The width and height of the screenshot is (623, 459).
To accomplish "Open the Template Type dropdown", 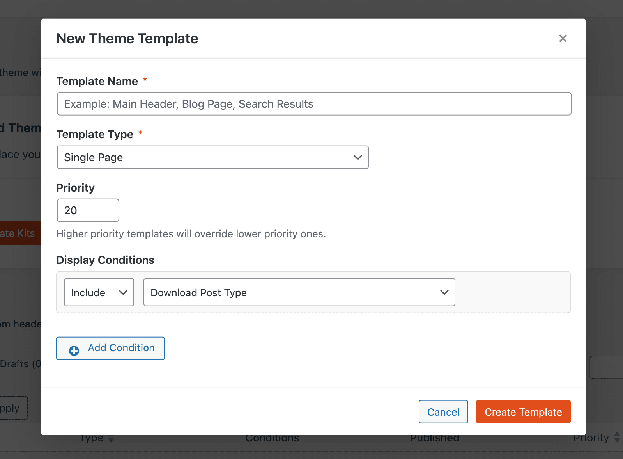I will click(x=212, y=157).
